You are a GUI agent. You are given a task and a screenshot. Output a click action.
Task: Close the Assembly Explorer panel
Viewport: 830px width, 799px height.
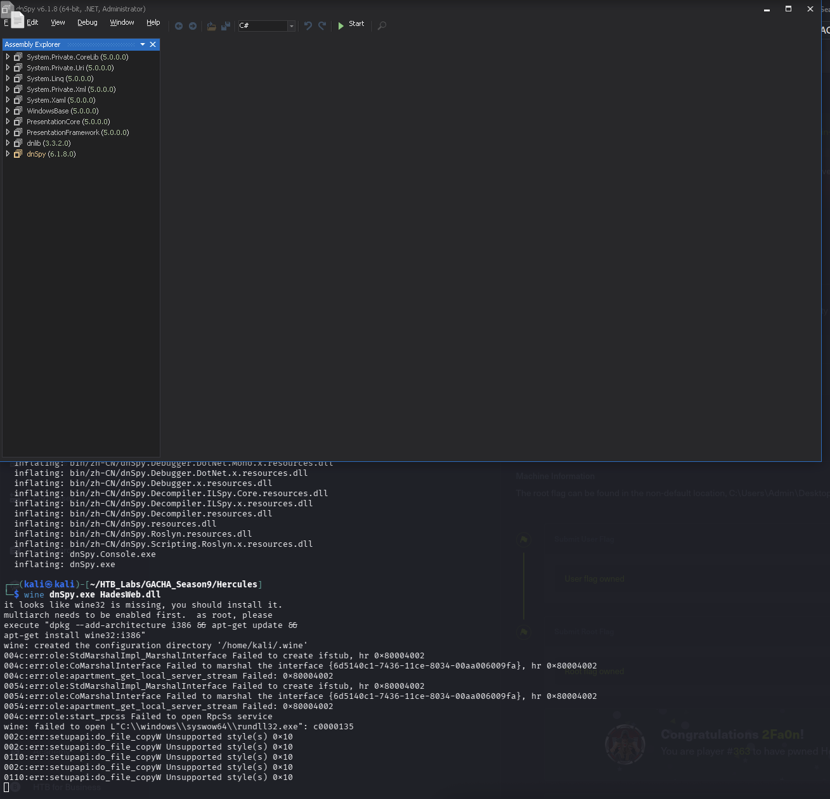[x=153, y=44]
